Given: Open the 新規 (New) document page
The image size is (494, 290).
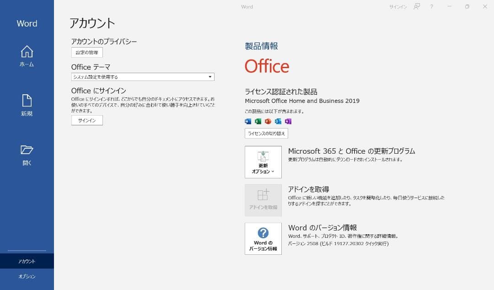Looking at the screenshot, I should coord(27,105).
